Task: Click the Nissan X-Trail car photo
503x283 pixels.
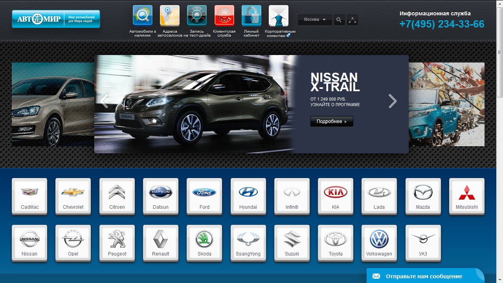Action: 195,104
